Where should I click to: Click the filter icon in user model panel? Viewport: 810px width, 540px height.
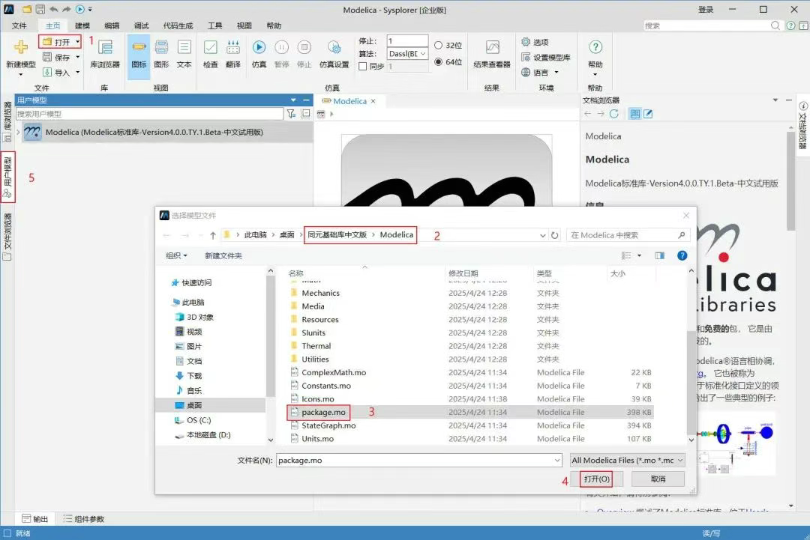pos(291,113)
